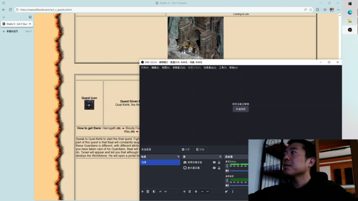Hide the 视频采集设备 source via eye icon
Viewport: 358px width, 201px height.
coord(214,163)
